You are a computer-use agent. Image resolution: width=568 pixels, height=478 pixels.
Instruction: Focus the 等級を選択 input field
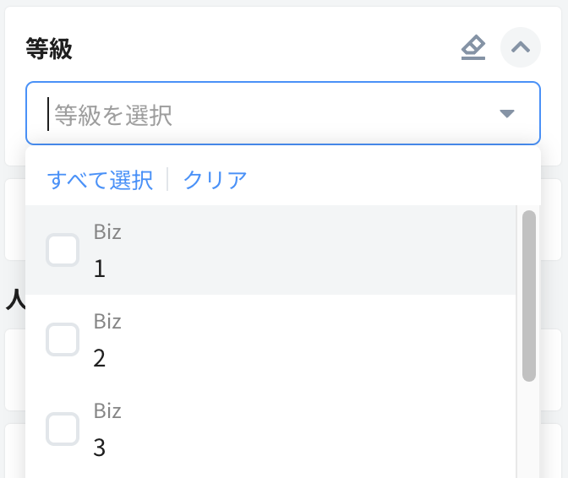254,113
